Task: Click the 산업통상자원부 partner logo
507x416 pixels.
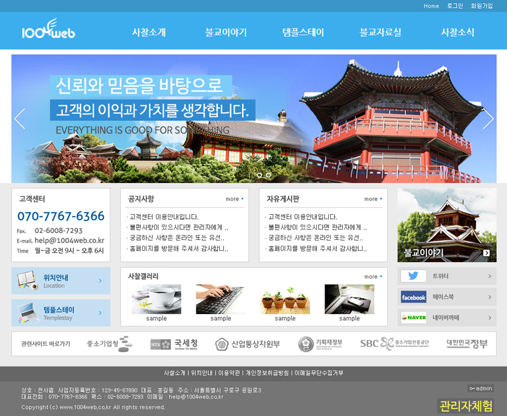Action: pos(247,344)
